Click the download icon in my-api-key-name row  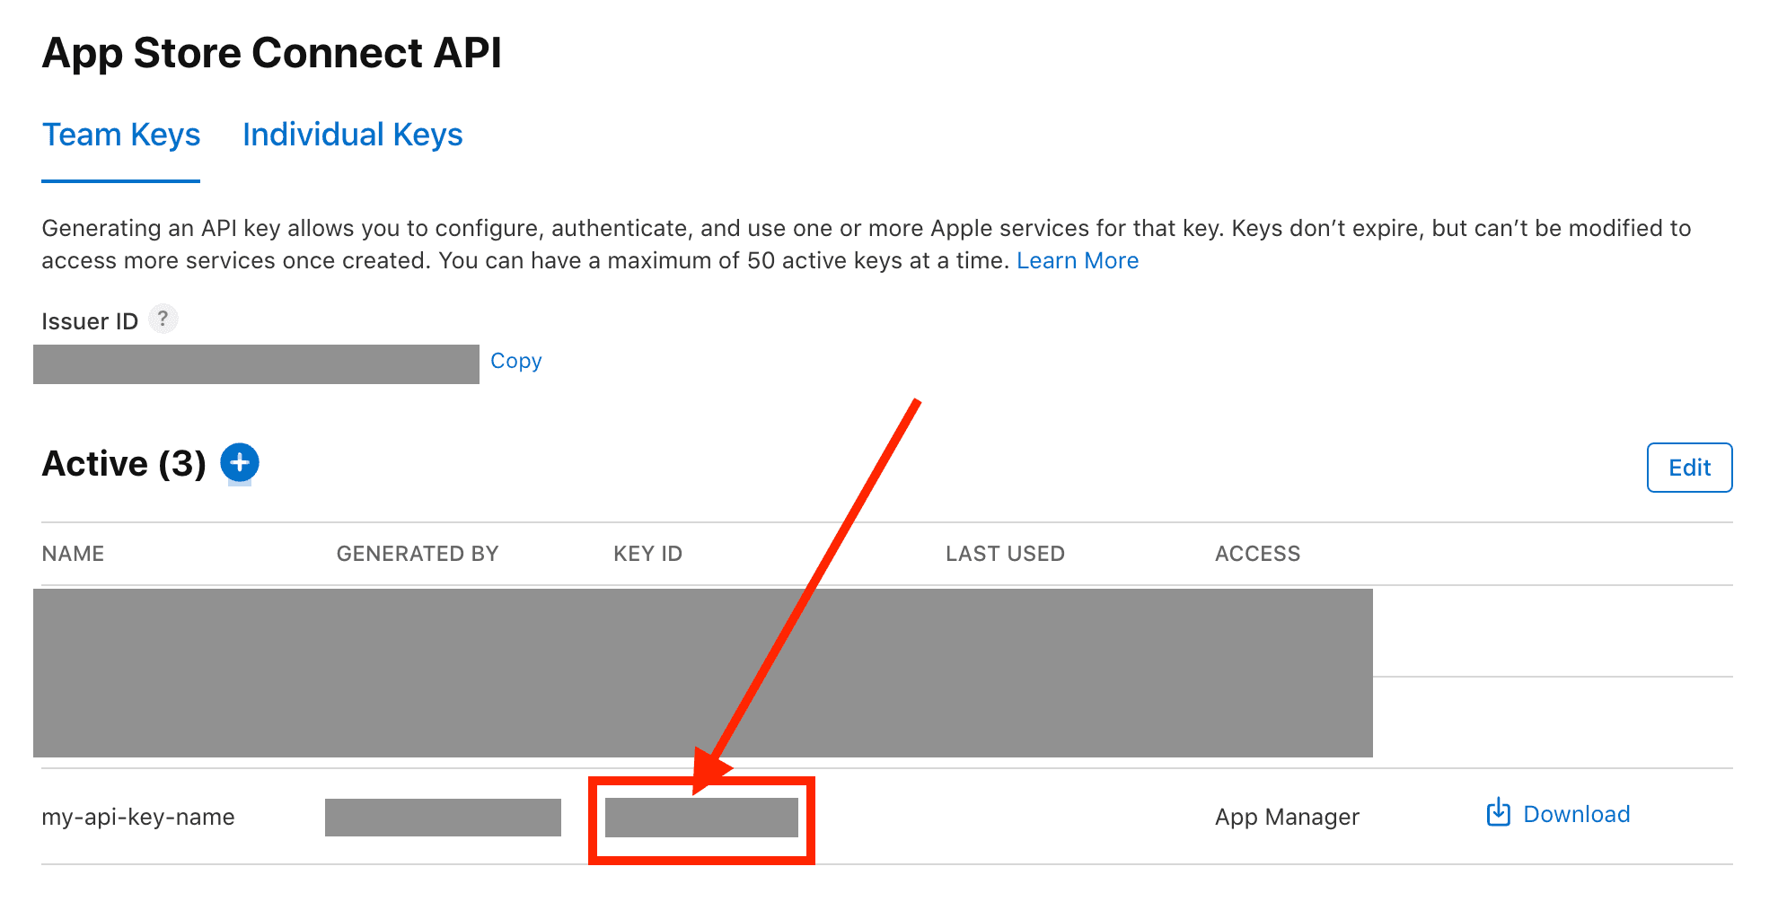tap(1498, 813)
